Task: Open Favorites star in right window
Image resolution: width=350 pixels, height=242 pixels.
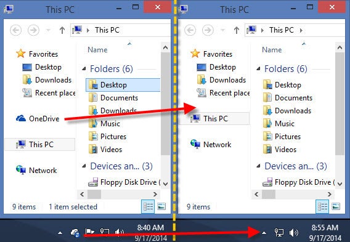Action: [x=195, y=54]
